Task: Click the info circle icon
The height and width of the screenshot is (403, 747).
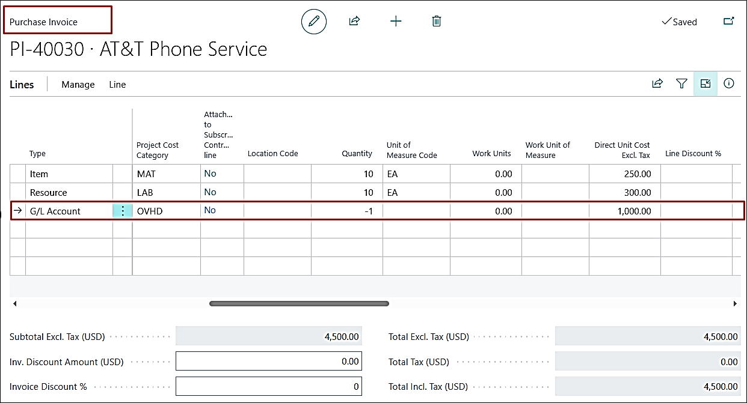Action: (x=729, y=84)
